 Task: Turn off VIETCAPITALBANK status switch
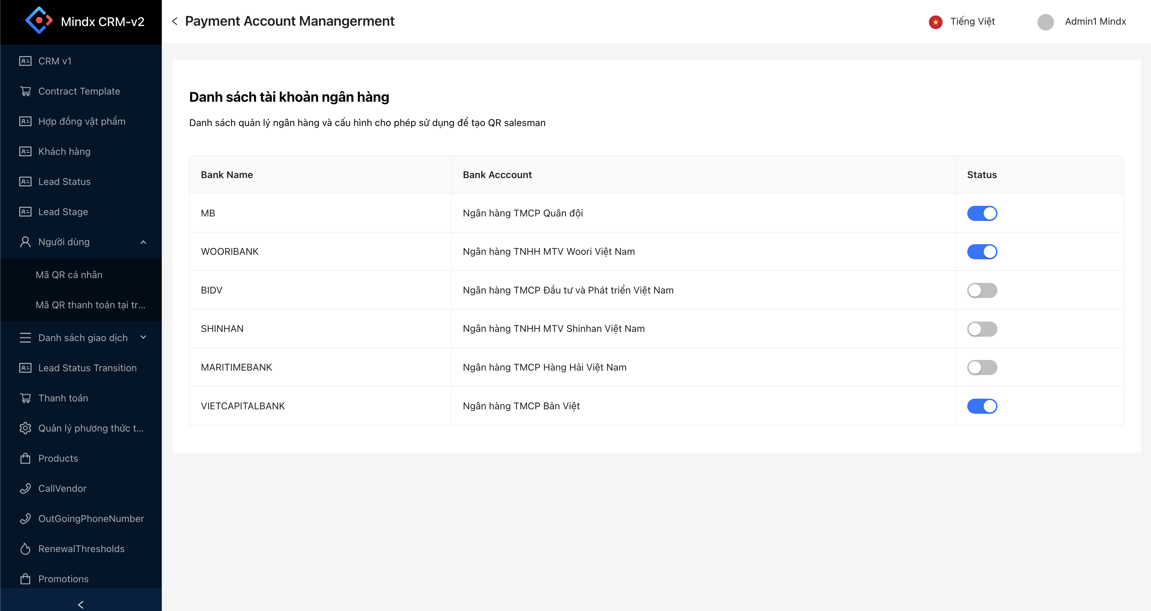coord(982,406)
